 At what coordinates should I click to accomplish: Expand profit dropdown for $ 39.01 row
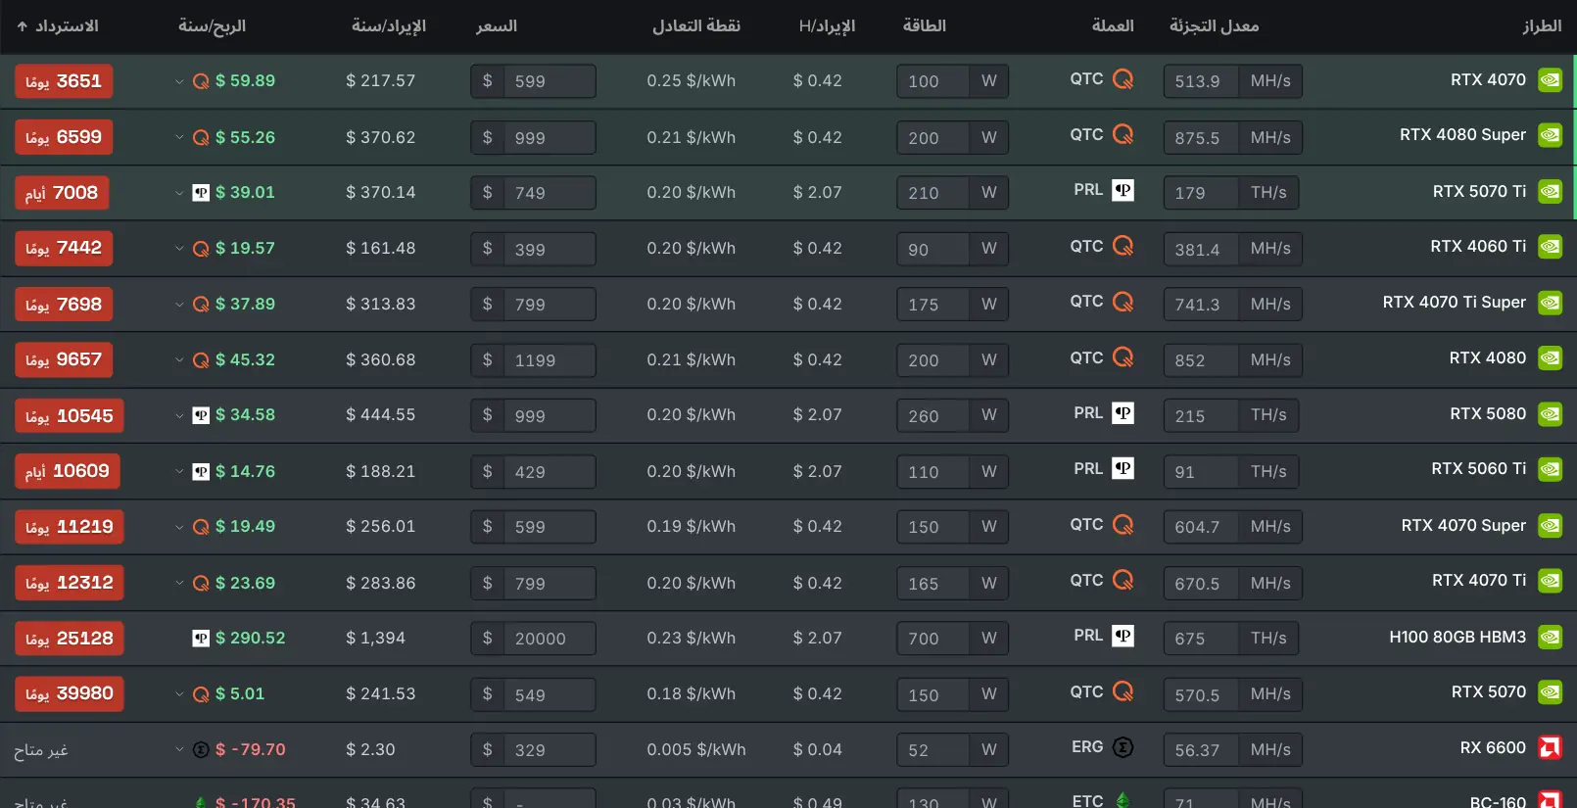pyautogui.click(x=179, y=193)
